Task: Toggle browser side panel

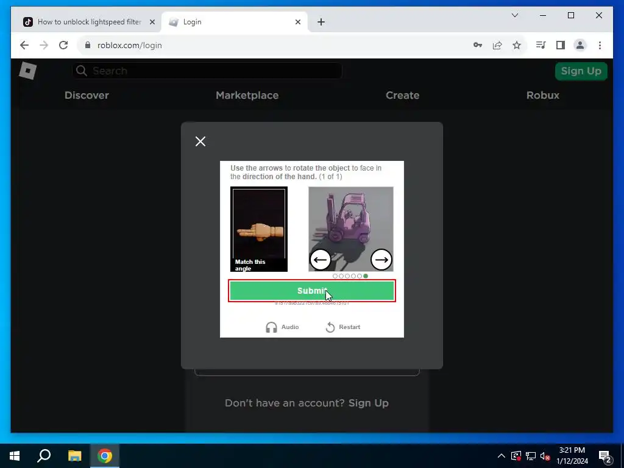Action: [561, 45]
